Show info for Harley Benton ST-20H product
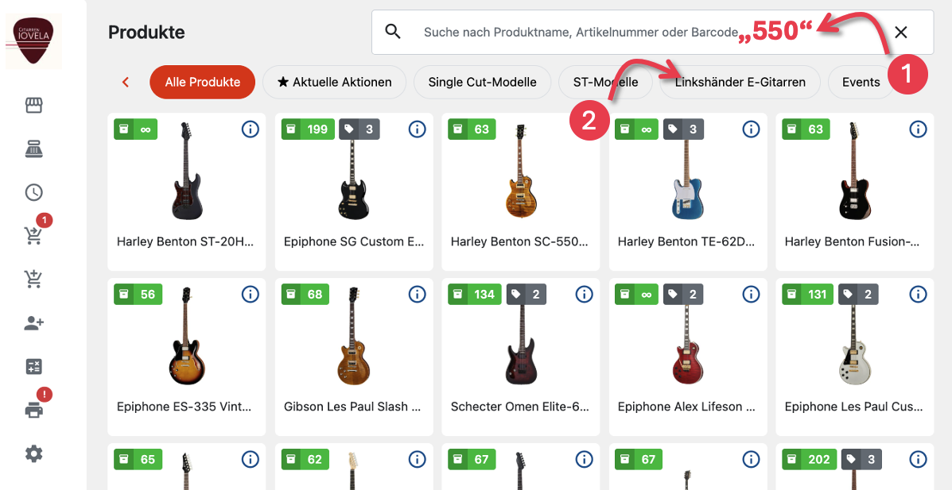Screen dimensions: 952x490 pos(250,129)
